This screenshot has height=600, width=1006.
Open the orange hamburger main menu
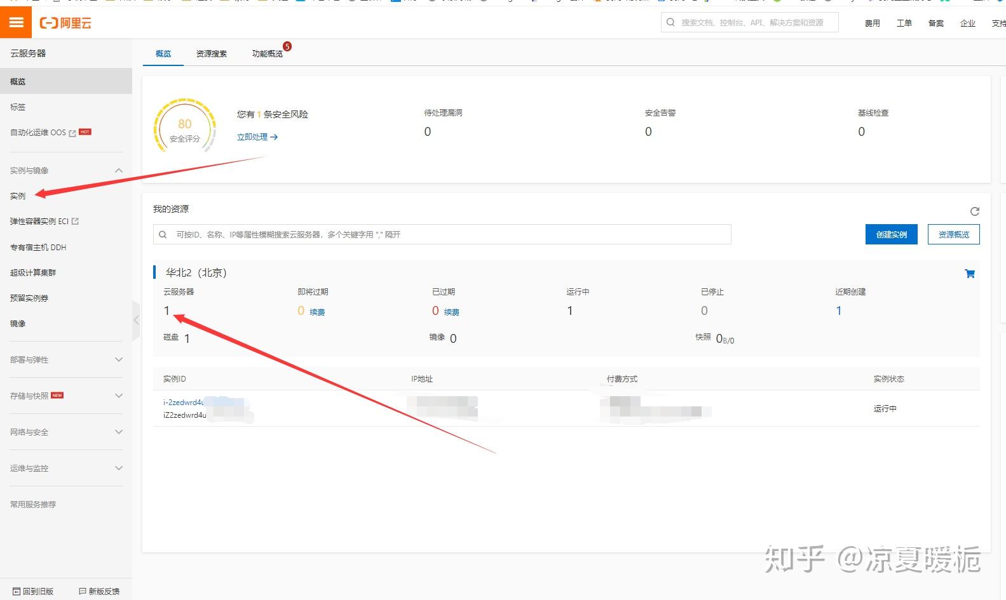pyautogui.click(x=16, y=23)
